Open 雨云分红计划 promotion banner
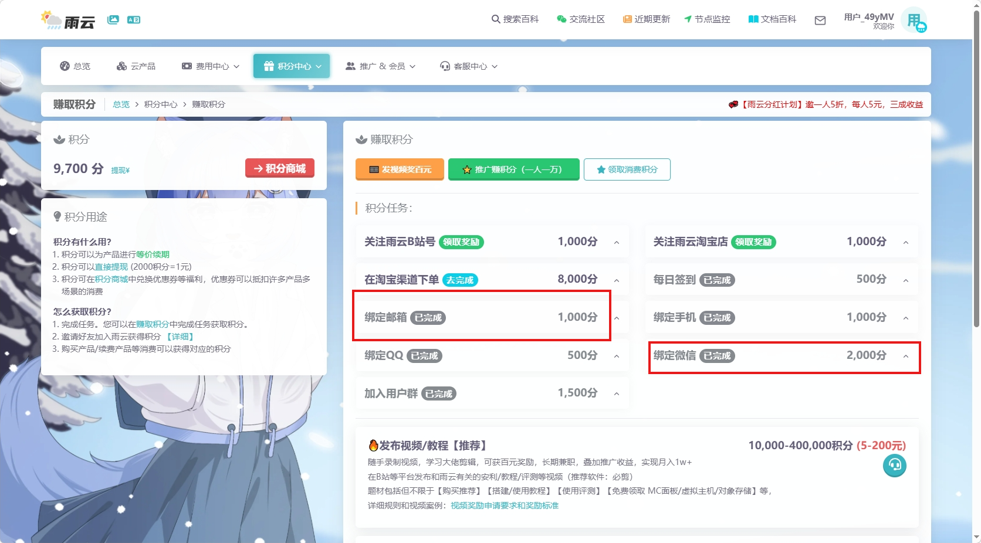981x543 pixels. pos(826,104)
